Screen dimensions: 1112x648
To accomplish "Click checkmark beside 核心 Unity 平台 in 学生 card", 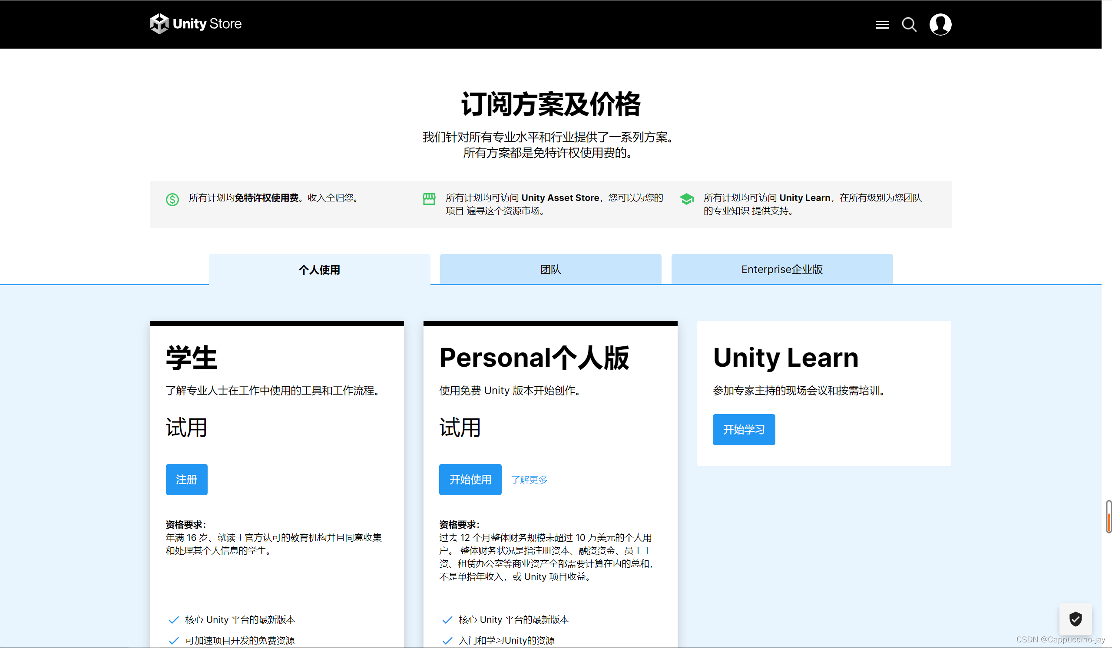I will point(174,619).
